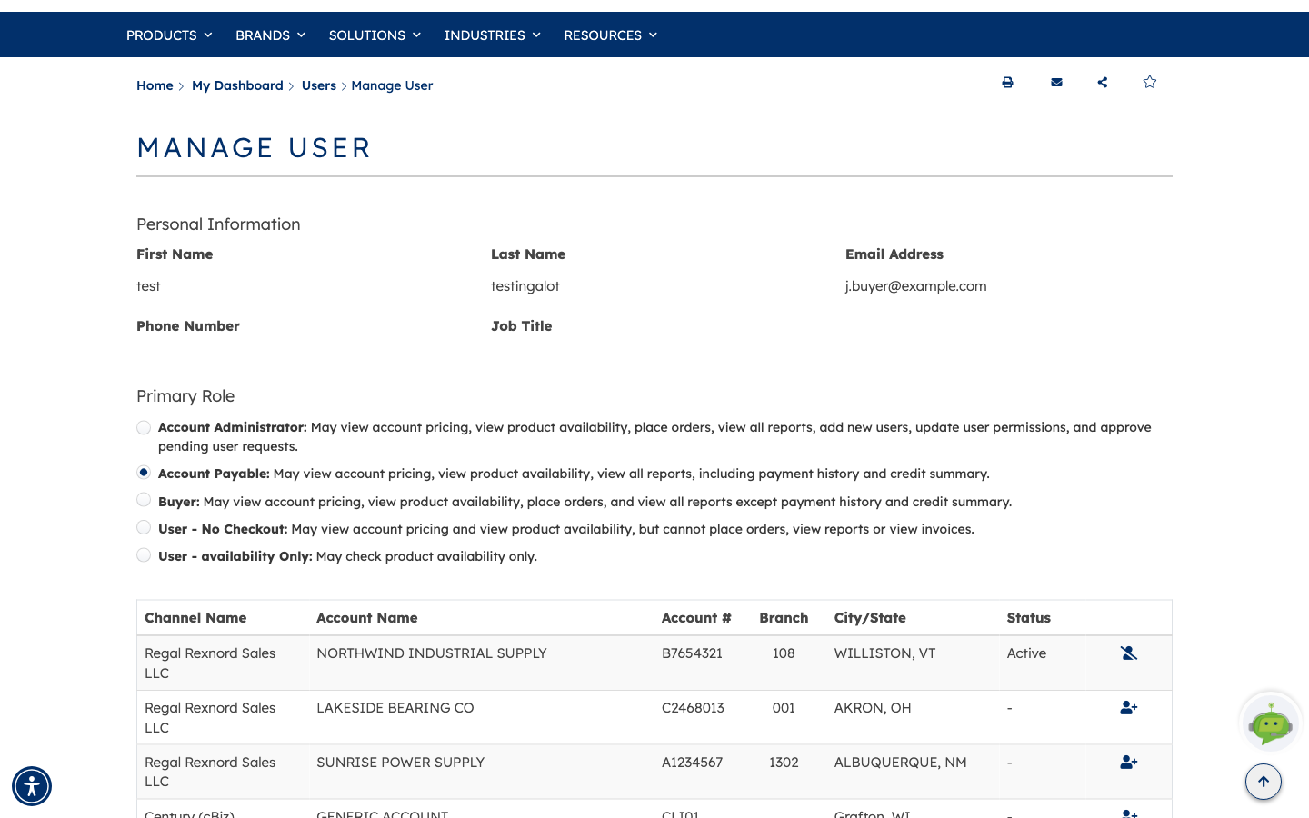Expand the Solutions navigation menu
This screenshot has width=1309, height=818.
(x=375, y=35)
